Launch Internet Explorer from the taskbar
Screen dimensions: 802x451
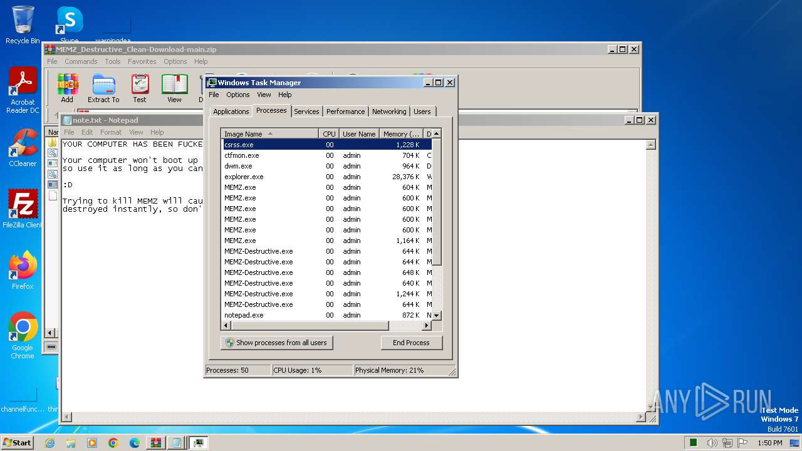tap(49, 443)
